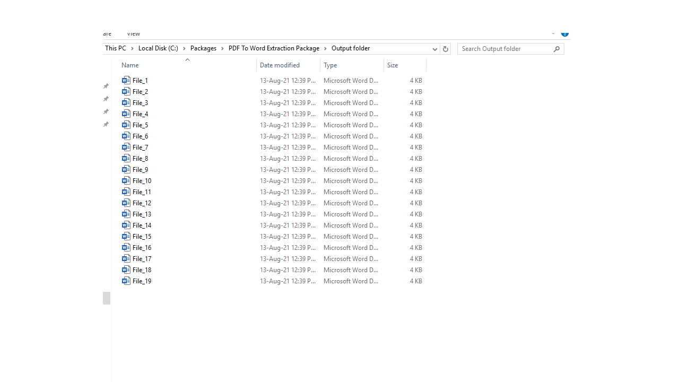Click the Word document icon for File_4
The image size is (679, 382).
(126, 114)
